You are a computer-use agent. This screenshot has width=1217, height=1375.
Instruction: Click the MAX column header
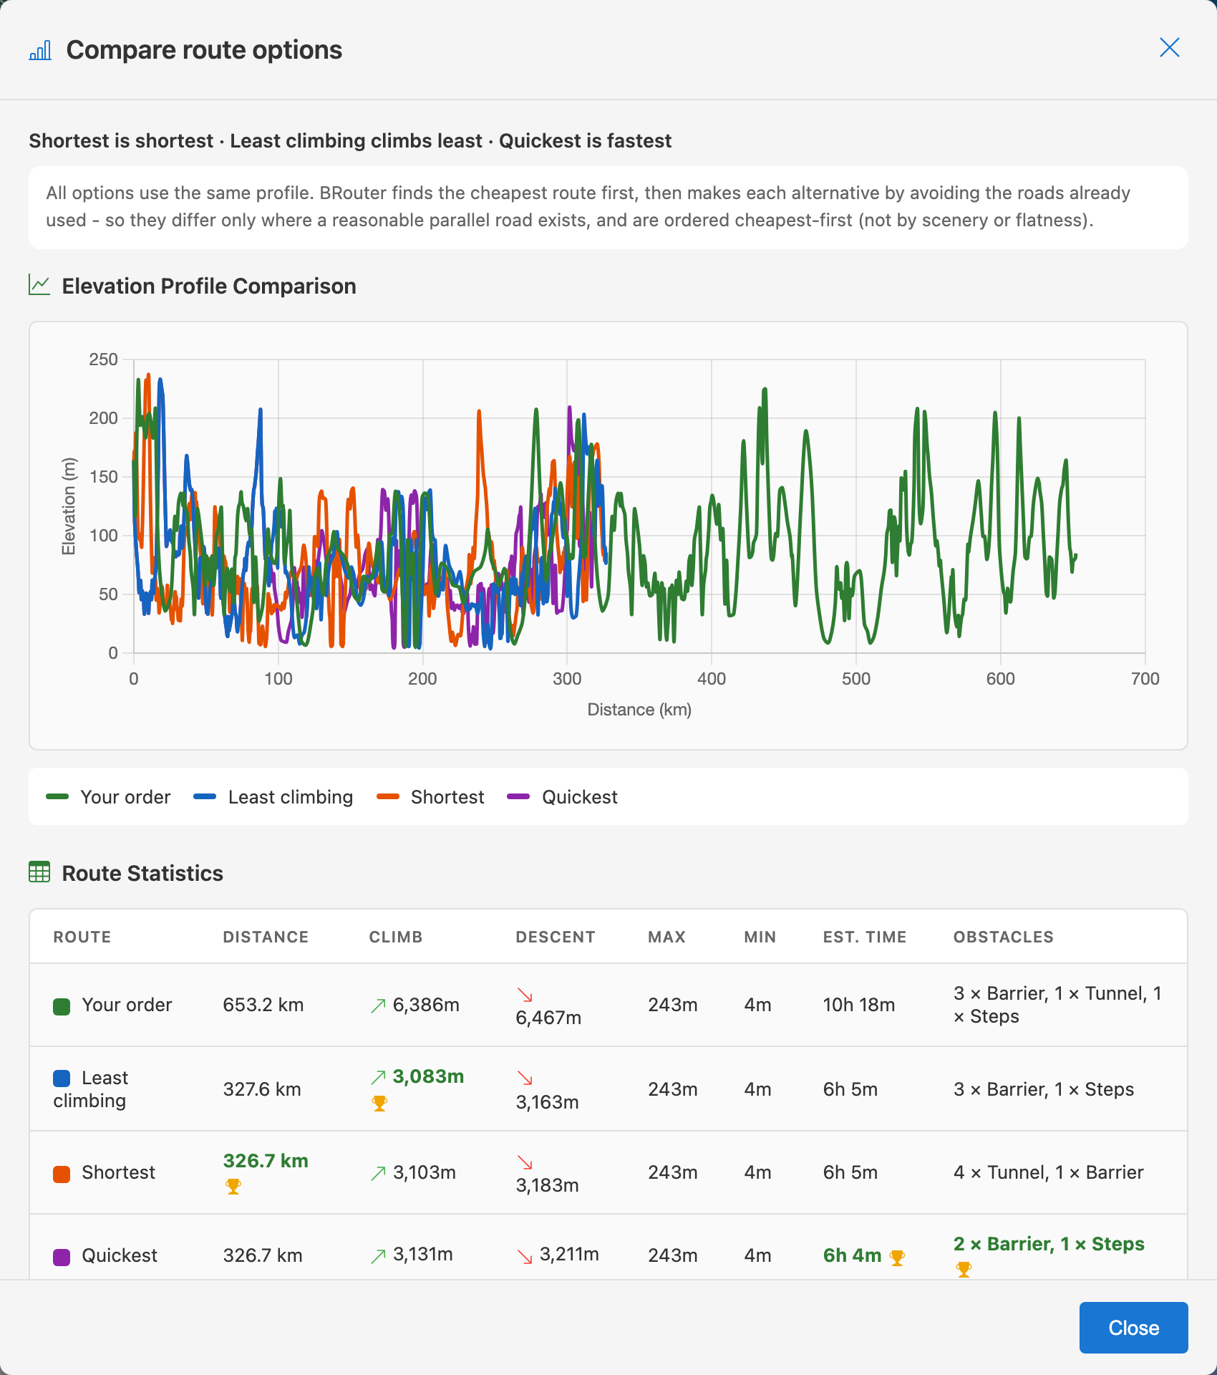[666, 937]
